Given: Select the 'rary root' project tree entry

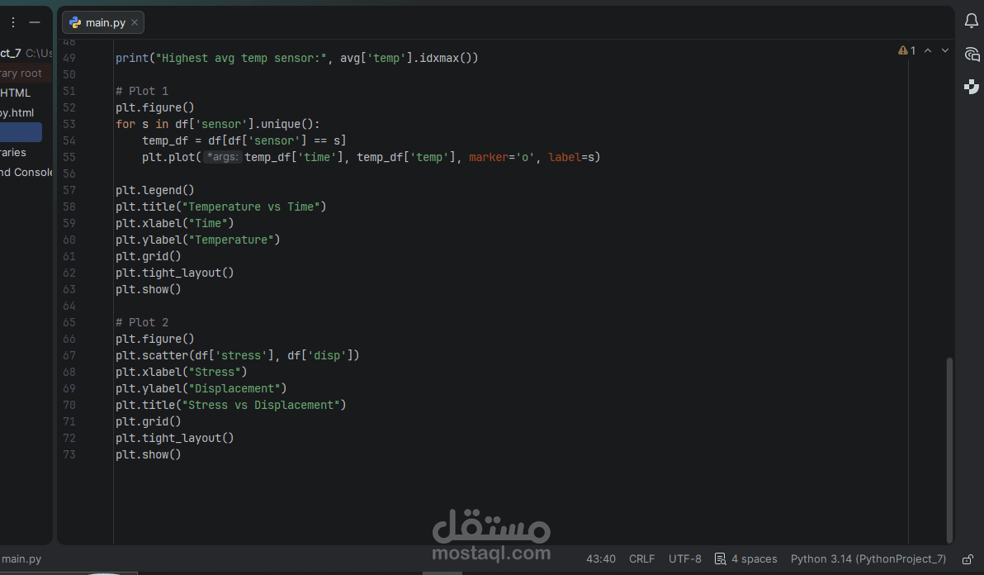Looking at the screenshot, I should coord(21,74).
